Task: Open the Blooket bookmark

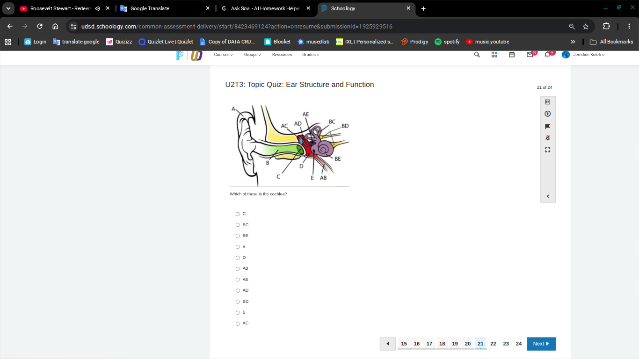Action: [x=277, y=42]
